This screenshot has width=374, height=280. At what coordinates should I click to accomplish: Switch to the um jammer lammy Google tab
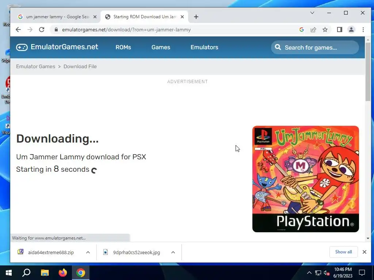(57, 17)
